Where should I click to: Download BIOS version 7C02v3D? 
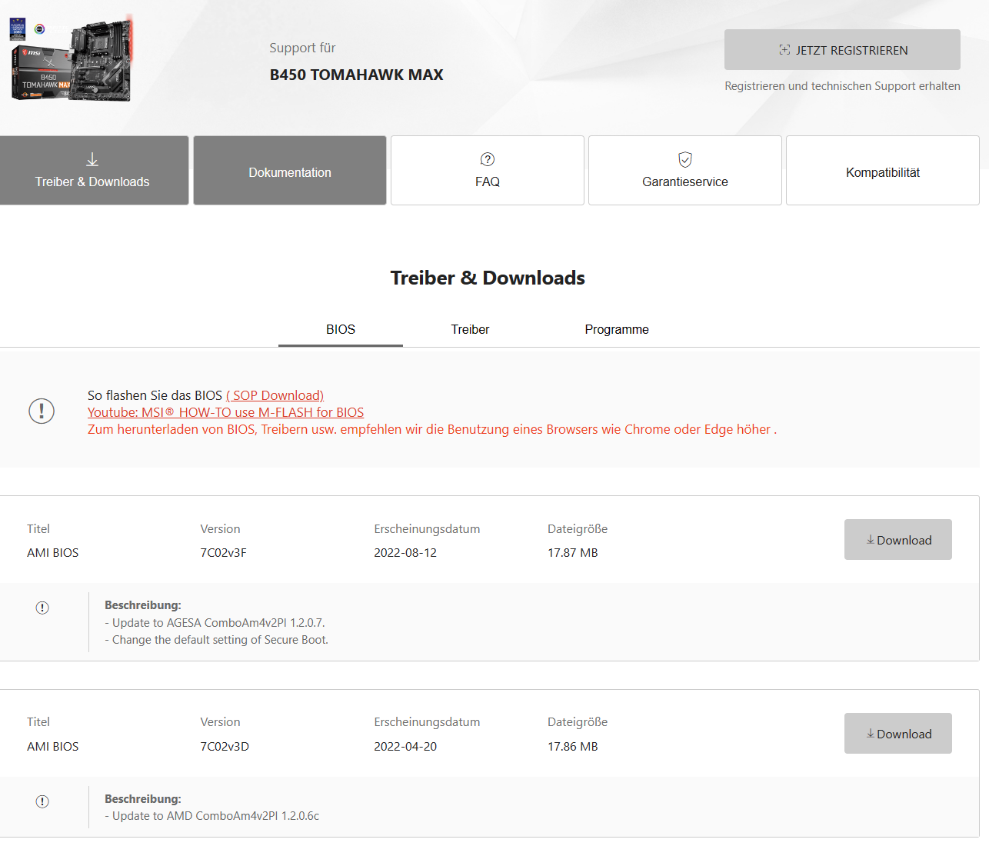click(898, 734)
